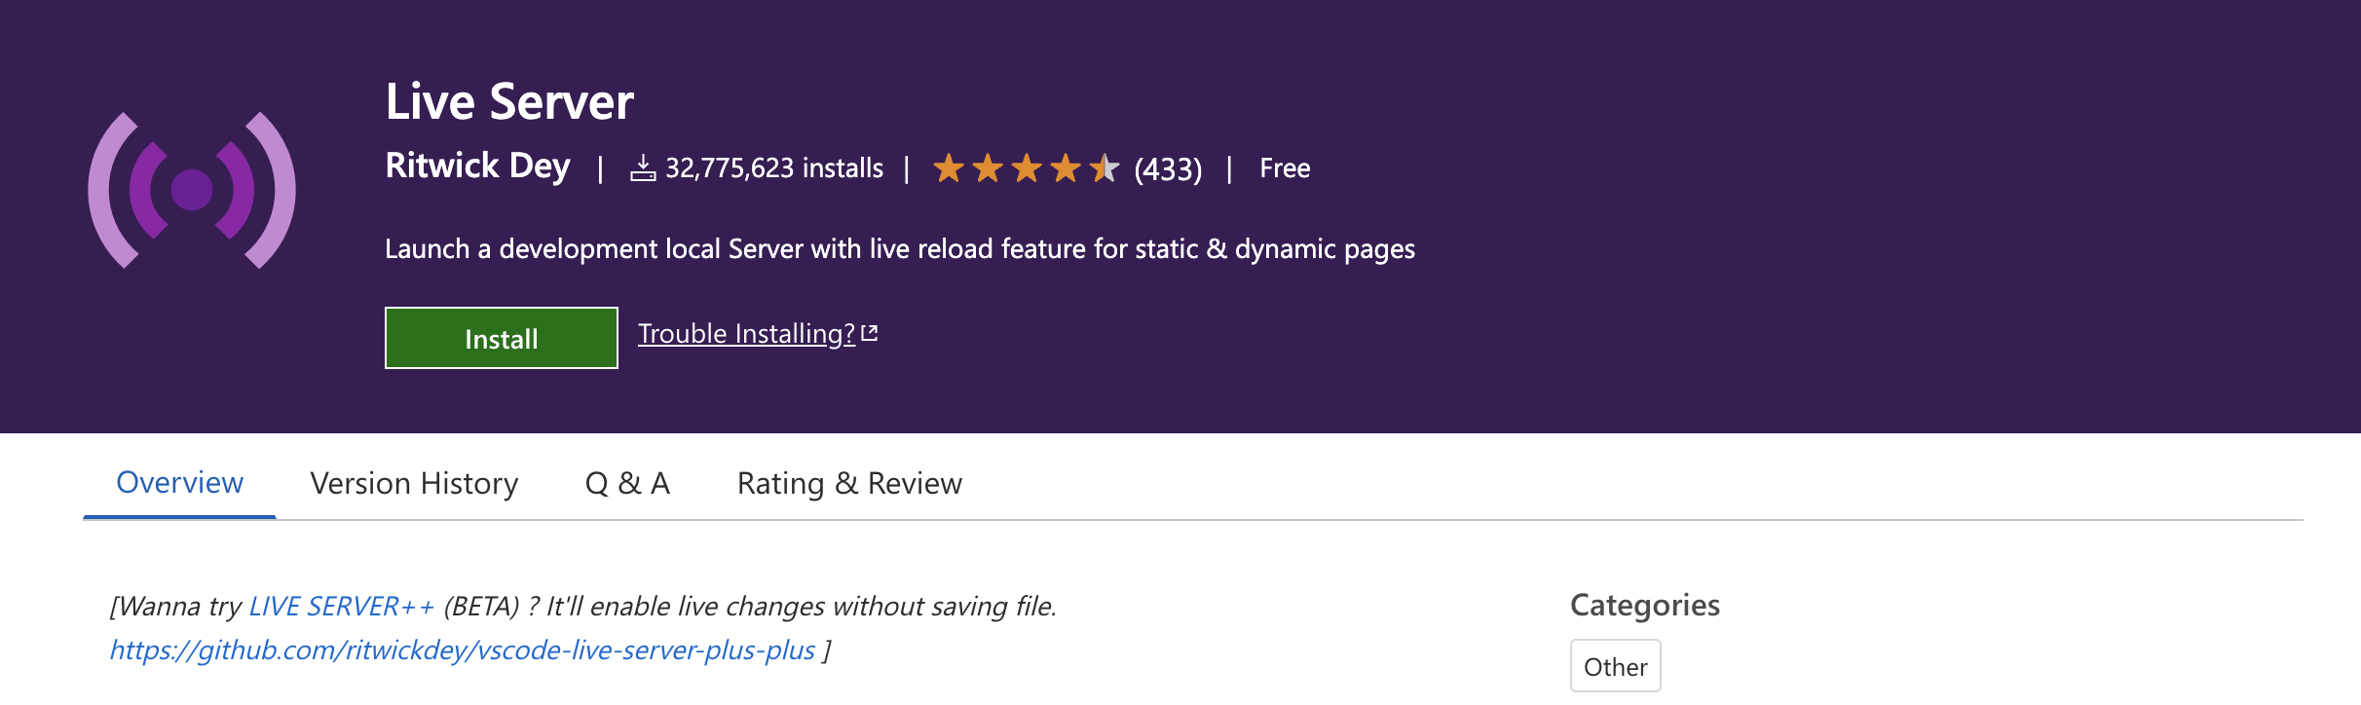Open the LIVE SERVER++ link
The width and height of the screenshot is (2361, 705).
coord(342,606)
